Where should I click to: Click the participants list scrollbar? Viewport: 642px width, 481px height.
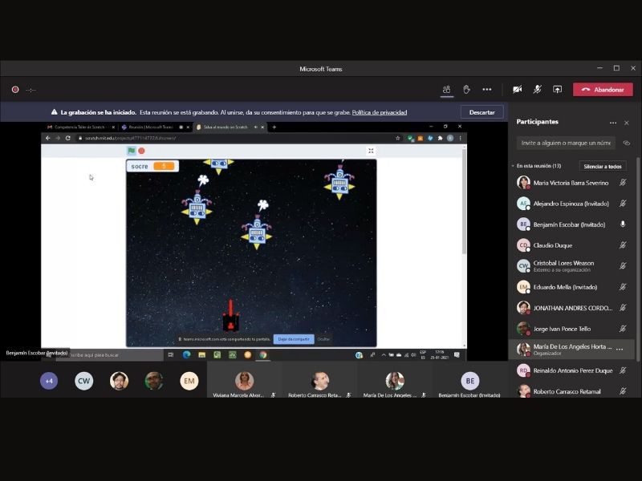click(x=637, y=260)
